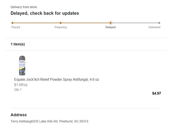Open the Jock Itch spray product image

pos(22,65)
